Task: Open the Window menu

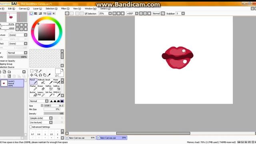Action: (x=90, y=8)
